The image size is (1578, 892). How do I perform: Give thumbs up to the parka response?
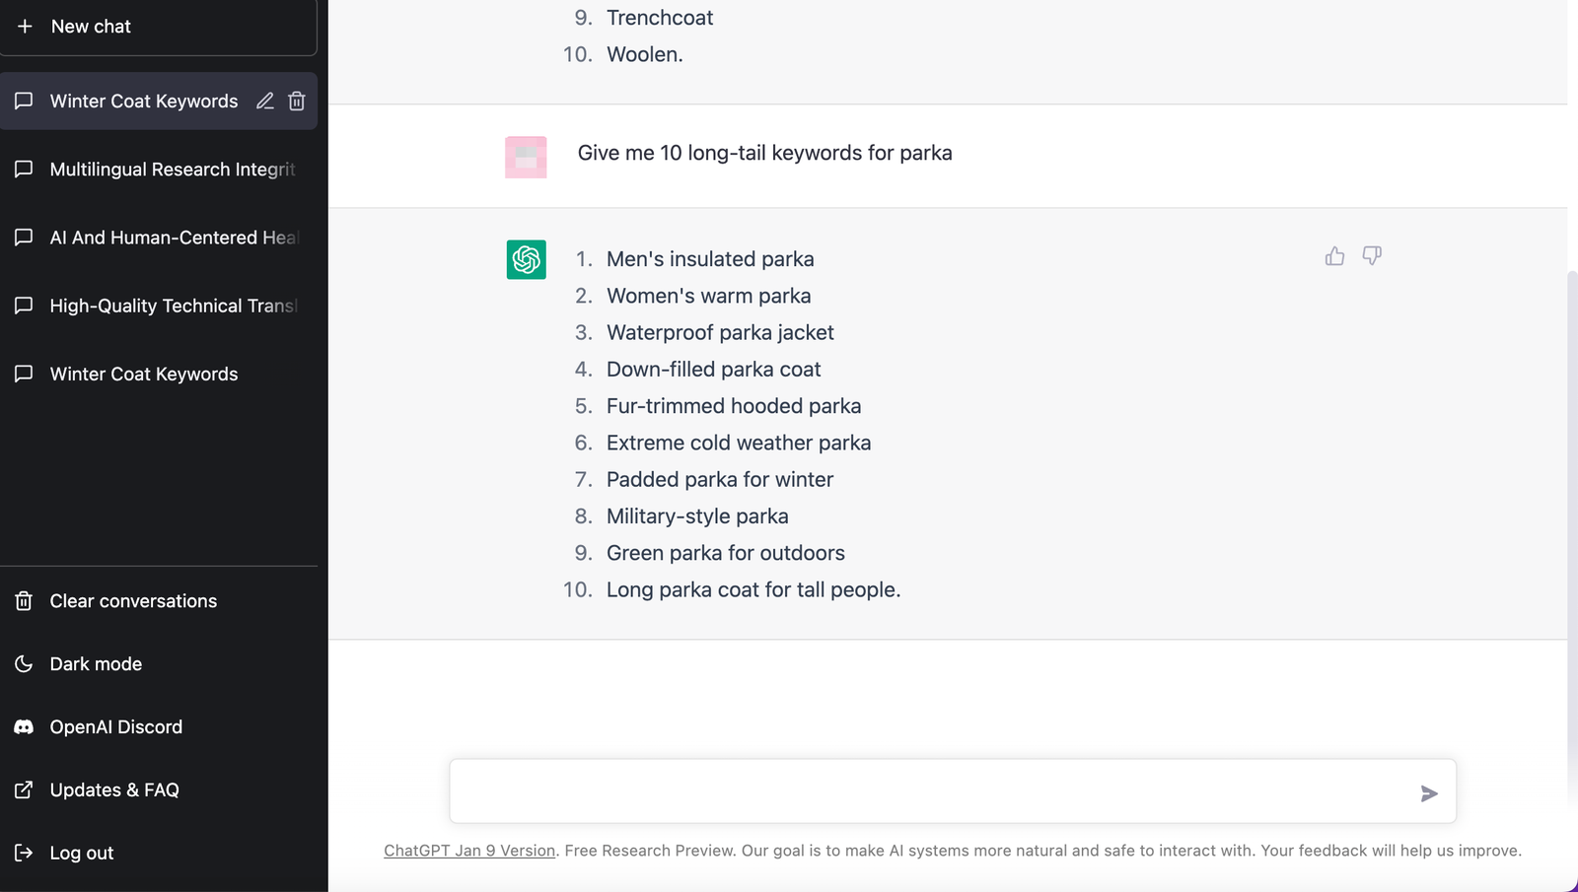pyautogui.click(x=1334, y=256)
